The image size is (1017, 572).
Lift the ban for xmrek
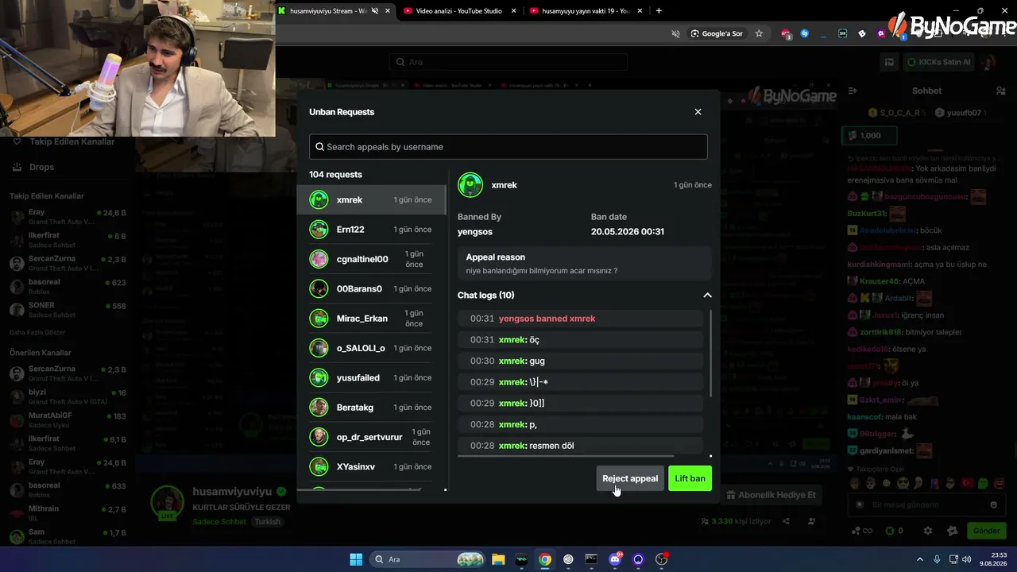(x=690, y=478)
